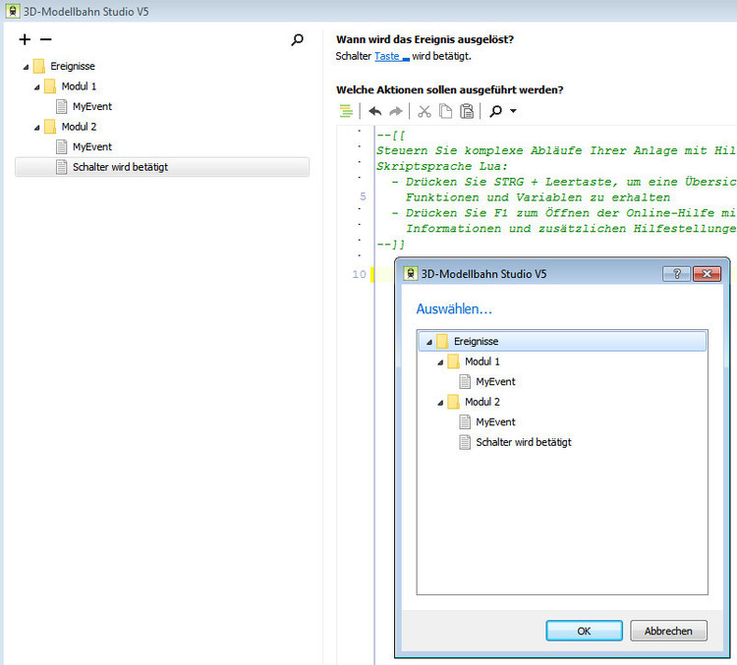Click the train app icon in main title bar

click(13, 11)
